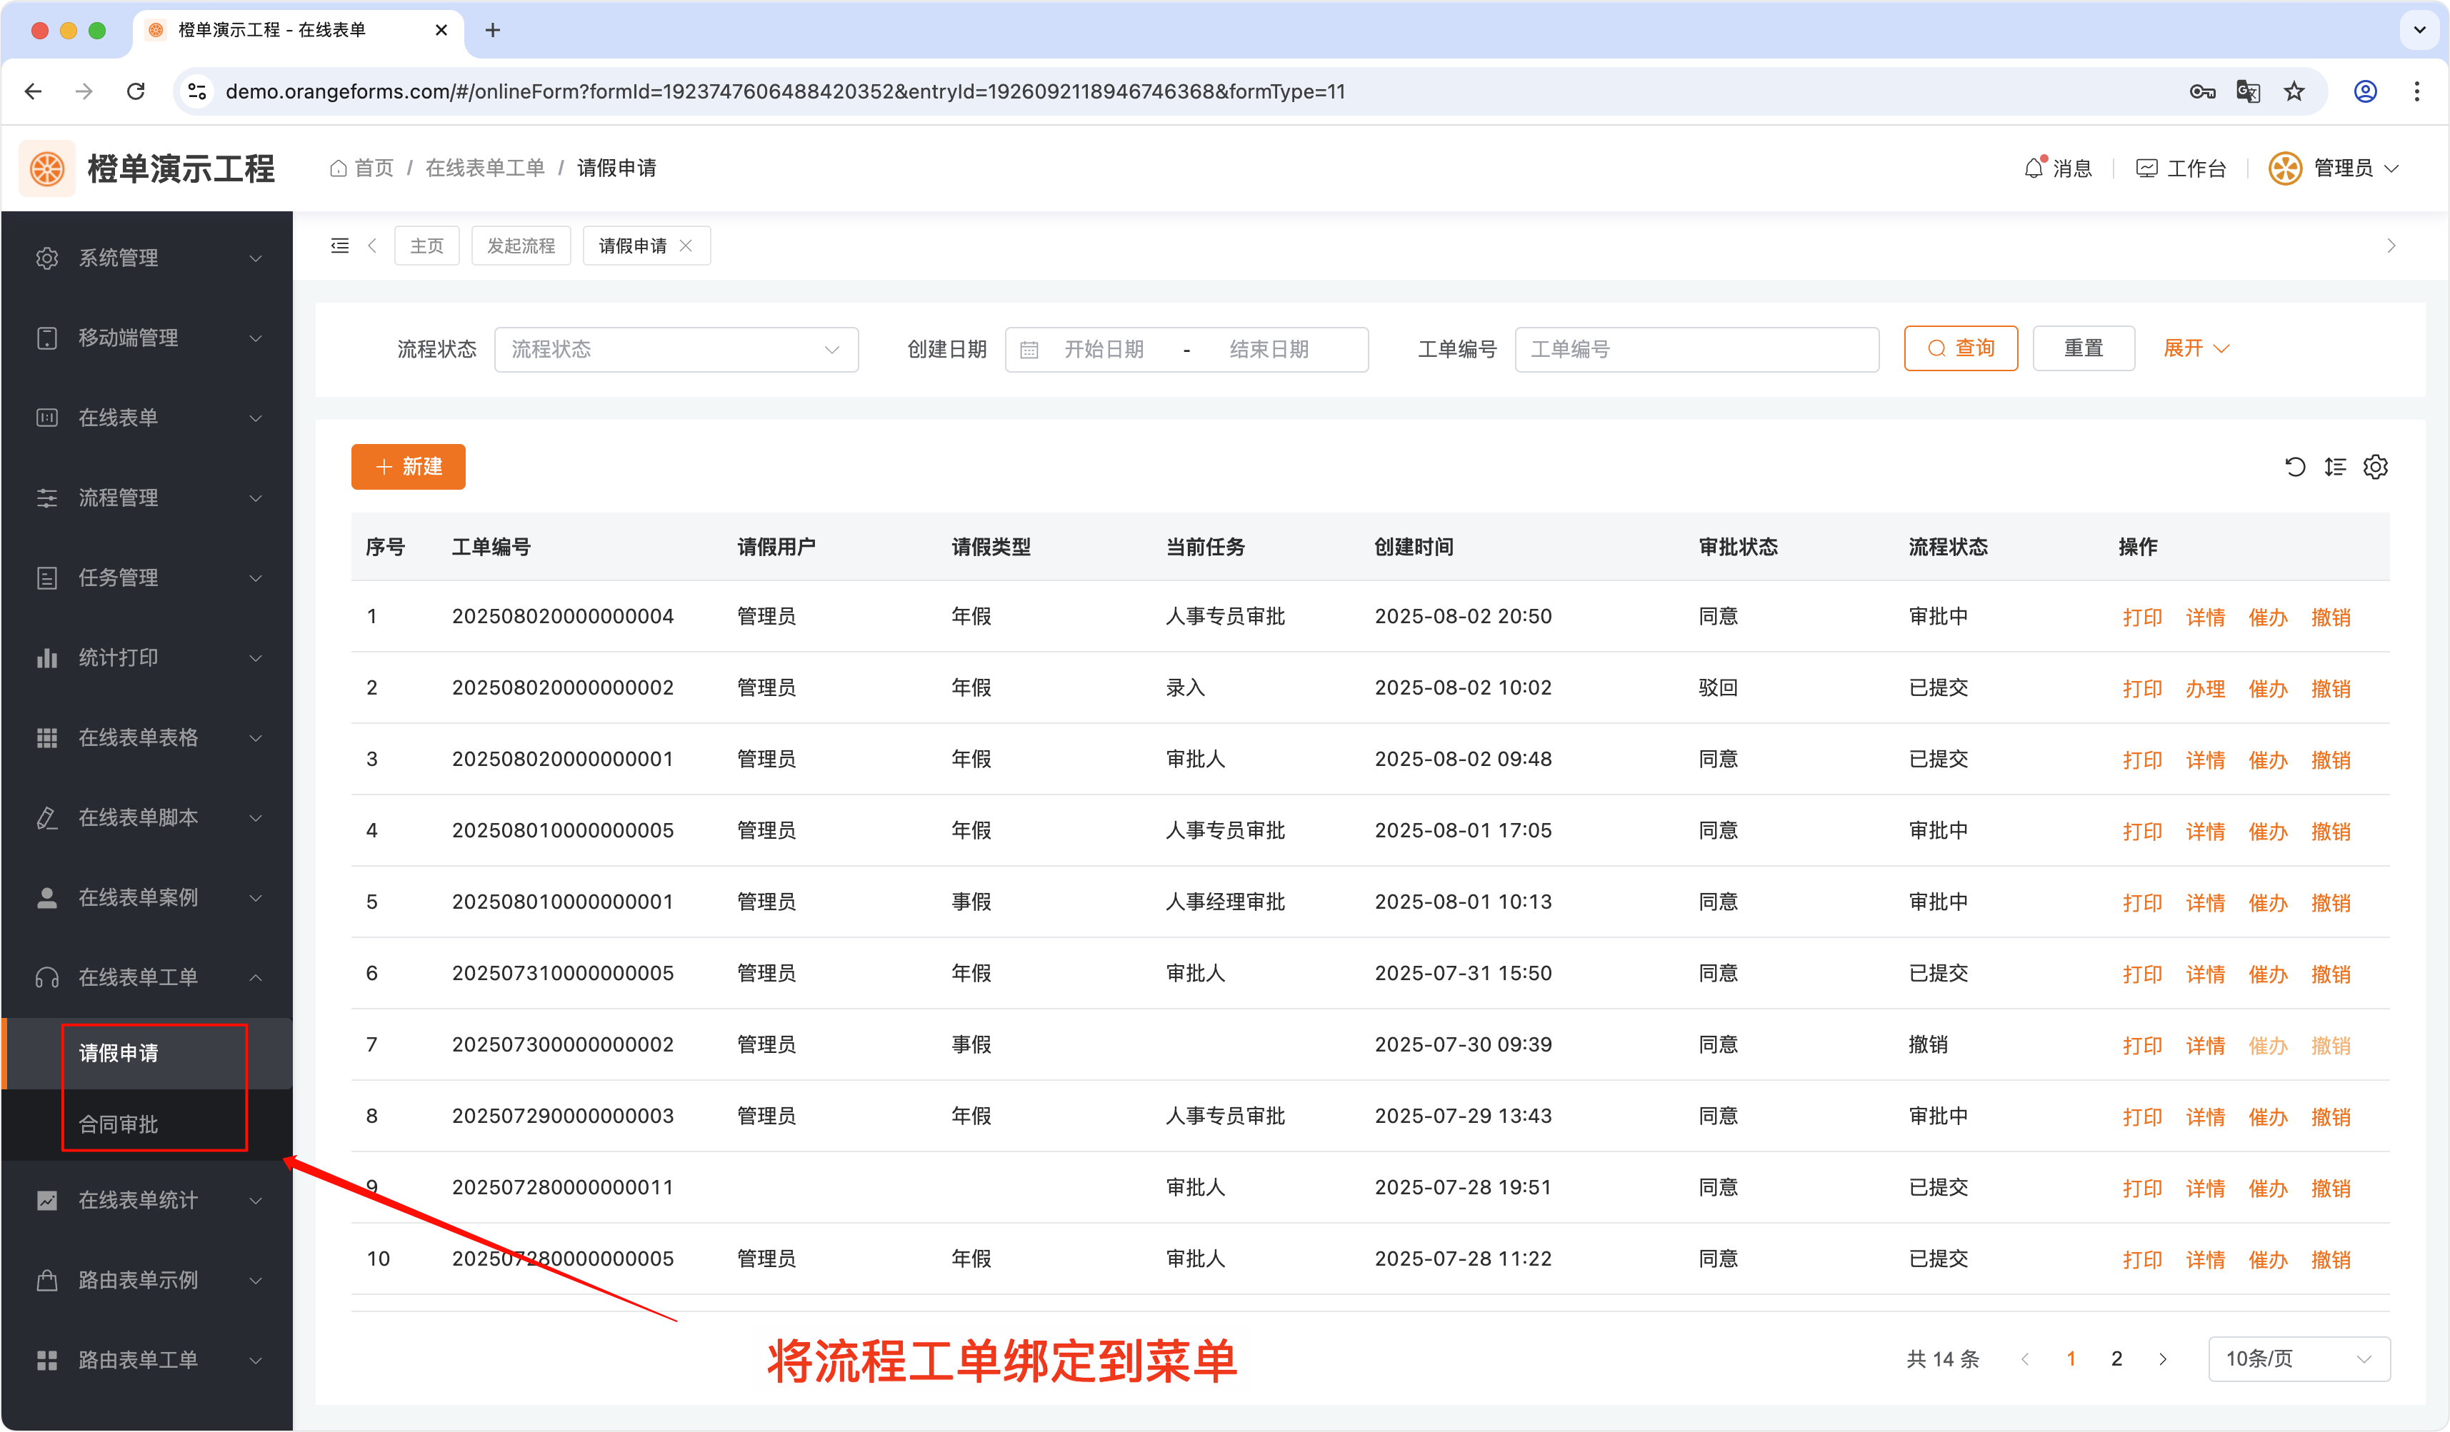The height and width of the screenshot is (1432, 2450).
Task: Go to next page of results
Action: [2162, 1359]
